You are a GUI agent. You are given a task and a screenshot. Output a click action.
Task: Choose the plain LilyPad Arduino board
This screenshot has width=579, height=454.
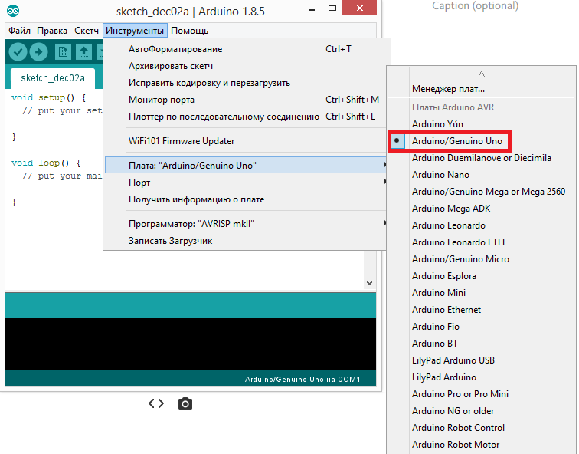pyautogui.click(x=482, y=377)
